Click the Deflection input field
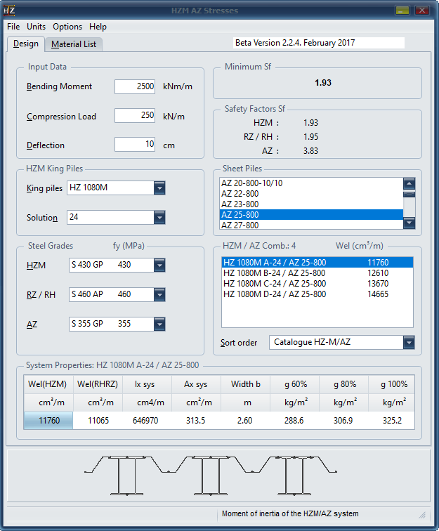Screen dimensions: 439x531 coord(135,144)
